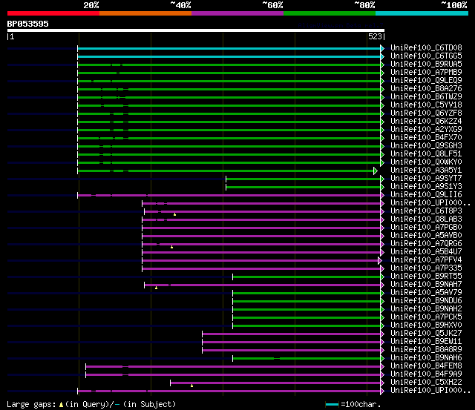Click the yellow gap marker on C5XH22 row
This screenshot has width=475, height=410.
pos(191,386)
